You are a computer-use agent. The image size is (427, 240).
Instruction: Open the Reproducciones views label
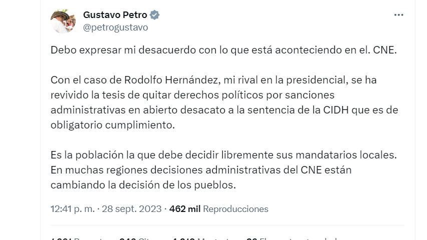(236, 209)
